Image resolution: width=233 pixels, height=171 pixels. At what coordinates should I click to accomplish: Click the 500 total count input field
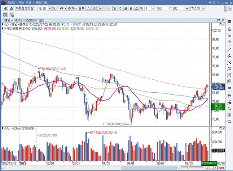tap(178, 8)
